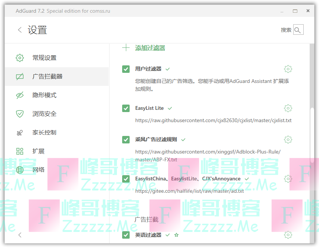This screenshot has height=248, width=319.
Task: Toggle the 英语过滤器 checkbox
Action: point(126,235)
